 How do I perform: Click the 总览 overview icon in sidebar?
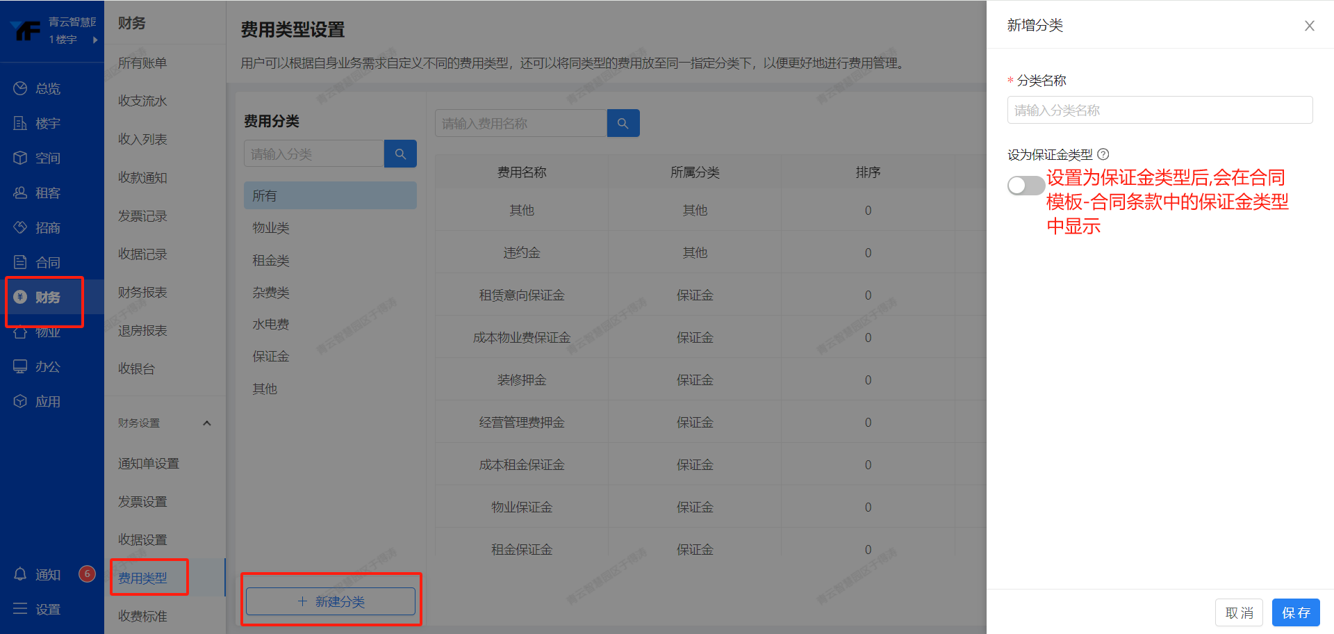pos(20,88)
